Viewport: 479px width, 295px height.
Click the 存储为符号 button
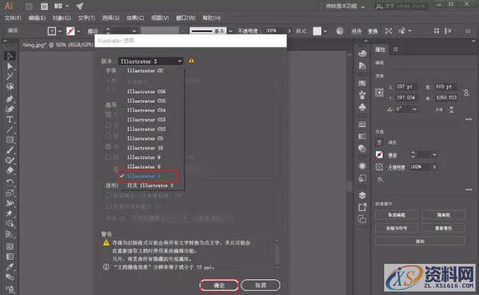(396, 228)
